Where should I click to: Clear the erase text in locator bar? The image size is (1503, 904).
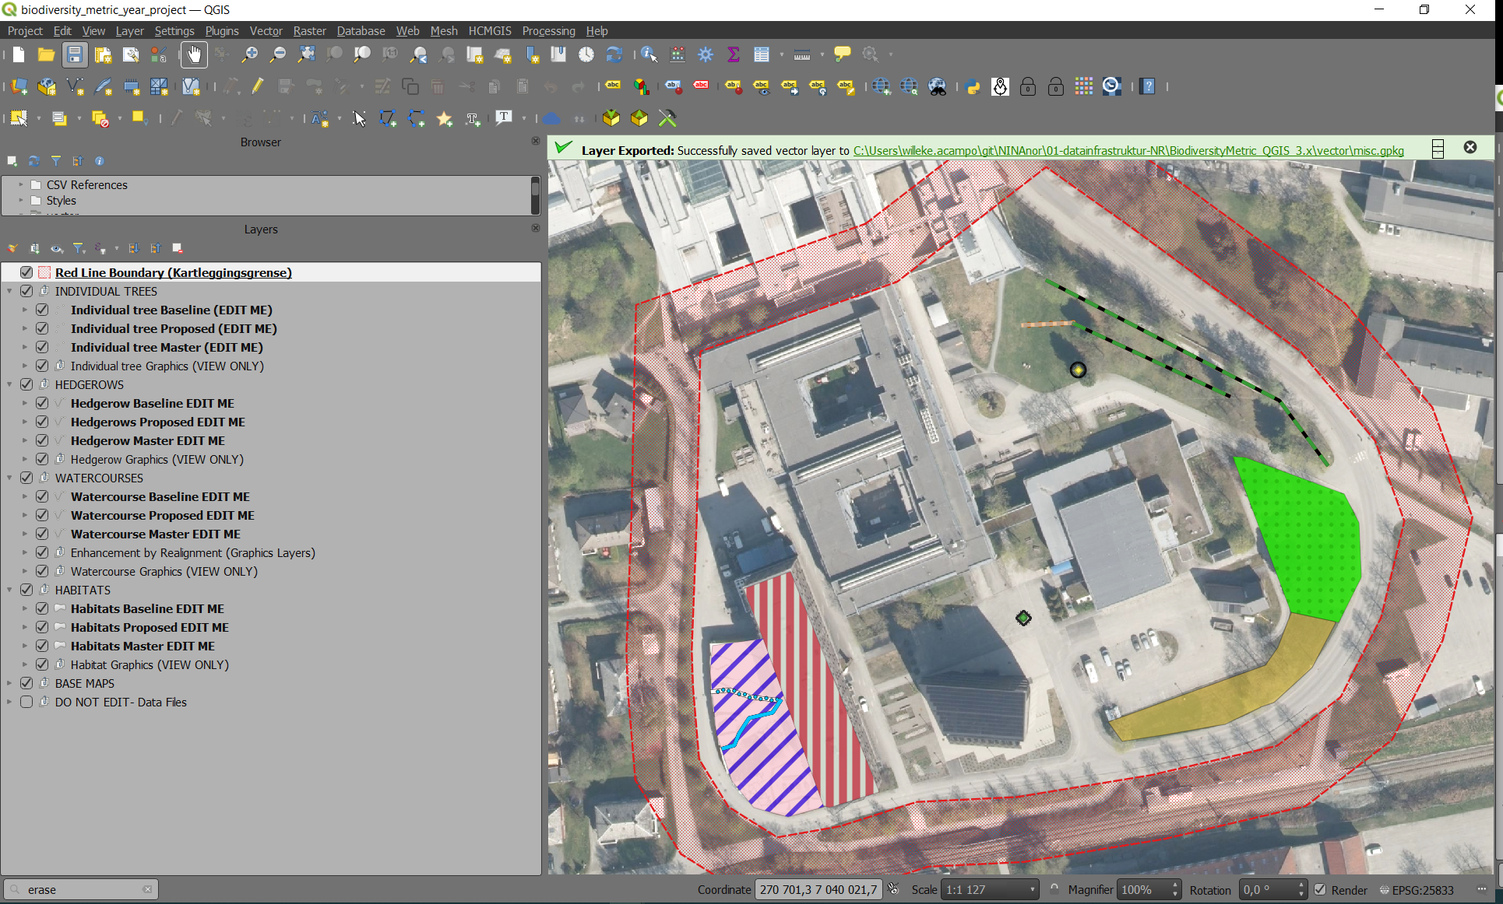147,889
